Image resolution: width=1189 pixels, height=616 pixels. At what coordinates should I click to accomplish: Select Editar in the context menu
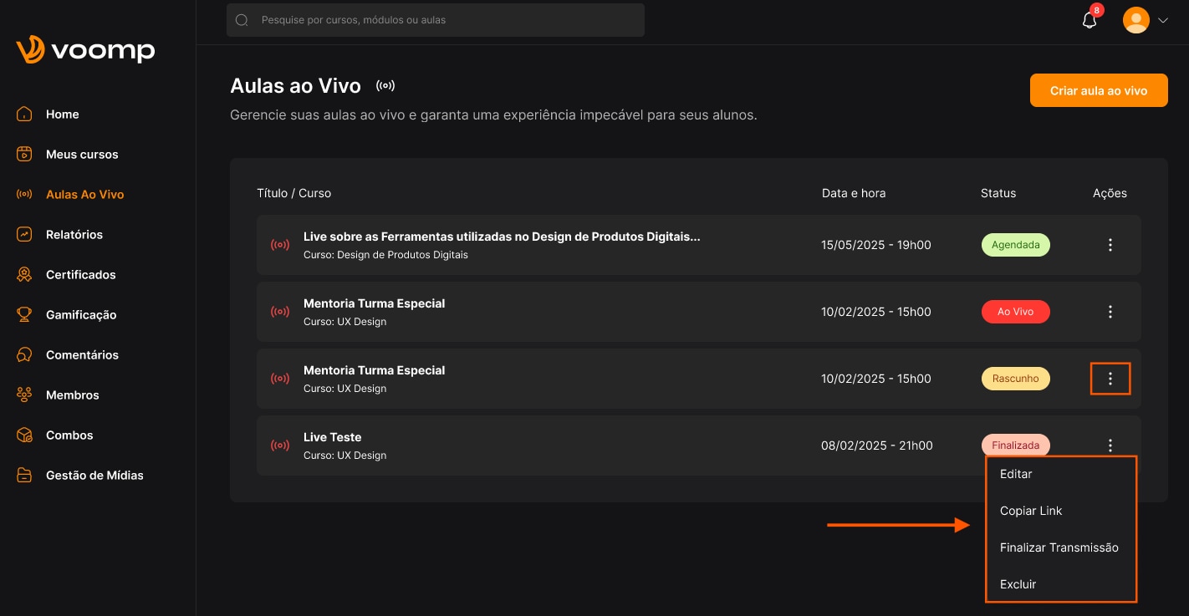click(x=1016, y=474)
